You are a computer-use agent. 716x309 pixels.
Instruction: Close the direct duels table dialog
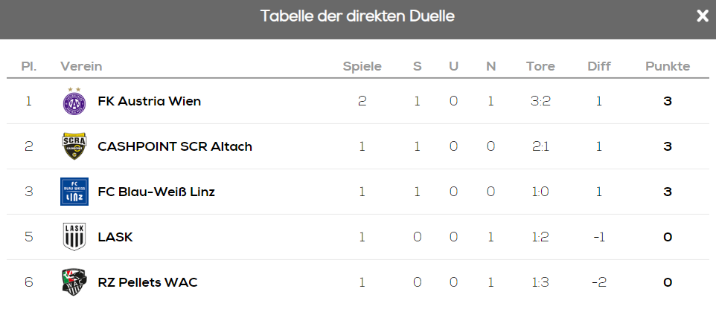[702, 16]
